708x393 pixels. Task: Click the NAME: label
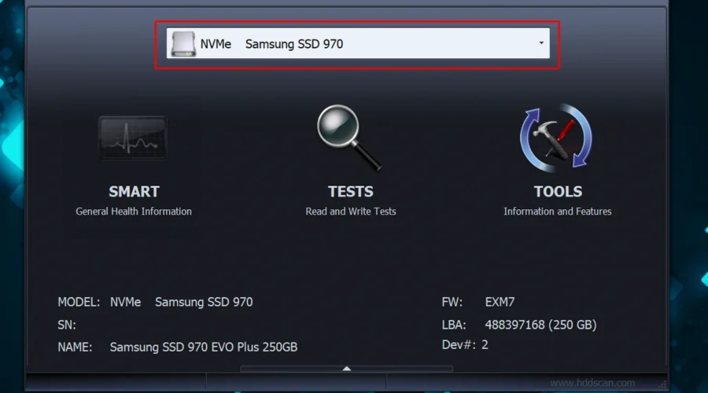pos(75,347)
